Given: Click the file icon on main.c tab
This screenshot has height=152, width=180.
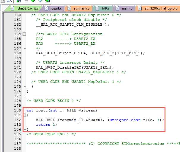Looking at the screenshot, I should click(x=117, y=8).
